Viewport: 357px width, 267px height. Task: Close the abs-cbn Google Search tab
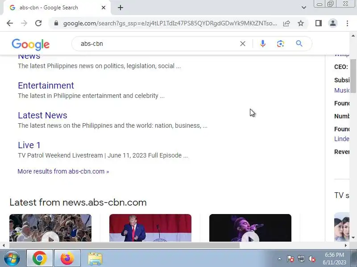[x=104, y=8]
